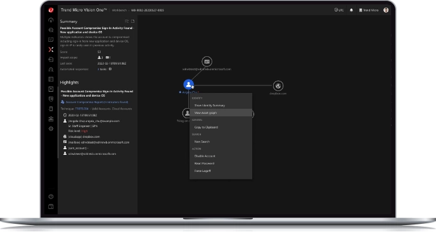Open the dashboard gauge icon in sidebar
Viewport: 436px width, 232px height.
pyautogui.click(x=51, y=20)
